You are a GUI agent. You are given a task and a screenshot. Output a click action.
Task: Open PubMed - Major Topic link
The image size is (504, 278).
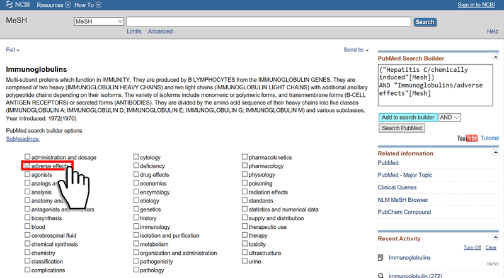[405, 175]
